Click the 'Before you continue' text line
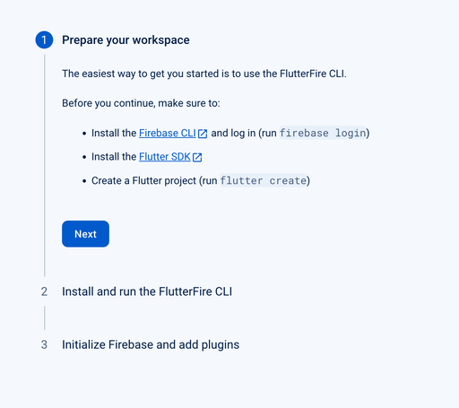Viewport: 459px width, 408px height. click(141, 103)
